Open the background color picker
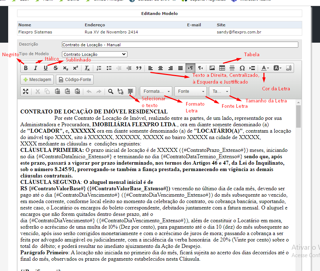Screen dimensions: 320x271 tap(277, 68)
